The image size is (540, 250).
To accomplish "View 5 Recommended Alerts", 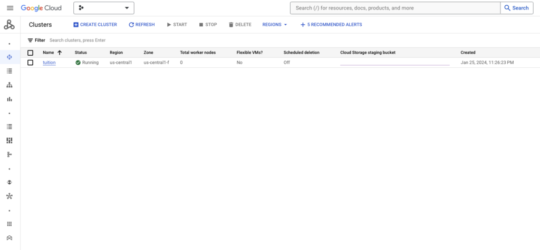I will point(331,25).
